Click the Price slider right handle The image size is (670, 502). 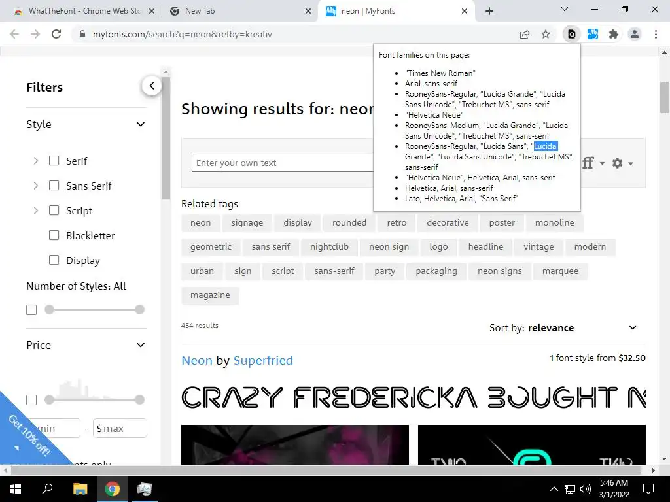[139, 399]
